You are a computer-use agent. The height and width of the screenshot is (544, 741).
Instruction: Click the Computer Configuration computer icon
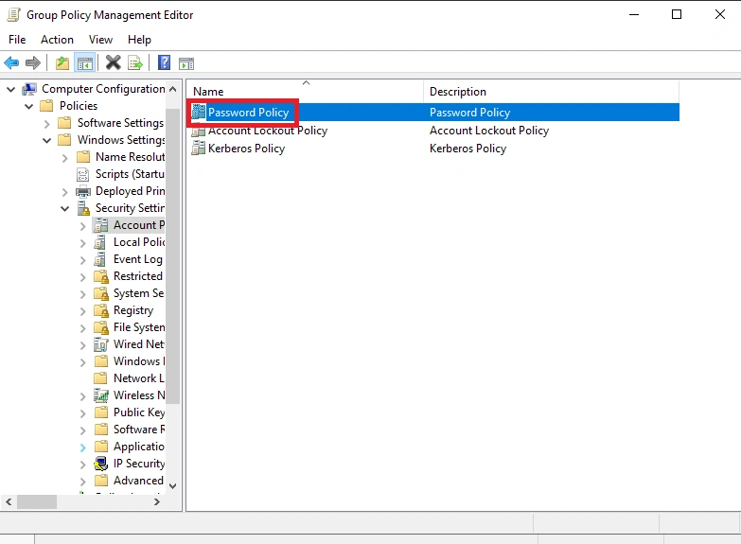(29, 89)
